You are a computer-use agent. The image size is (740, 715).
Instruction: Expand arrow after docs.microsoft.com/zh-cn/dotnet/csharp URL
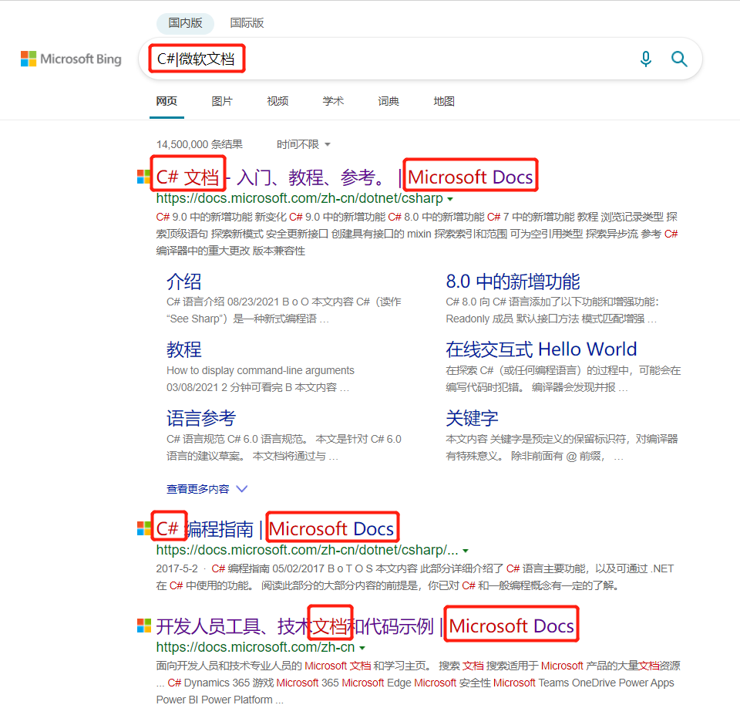[x=450, y=199]
